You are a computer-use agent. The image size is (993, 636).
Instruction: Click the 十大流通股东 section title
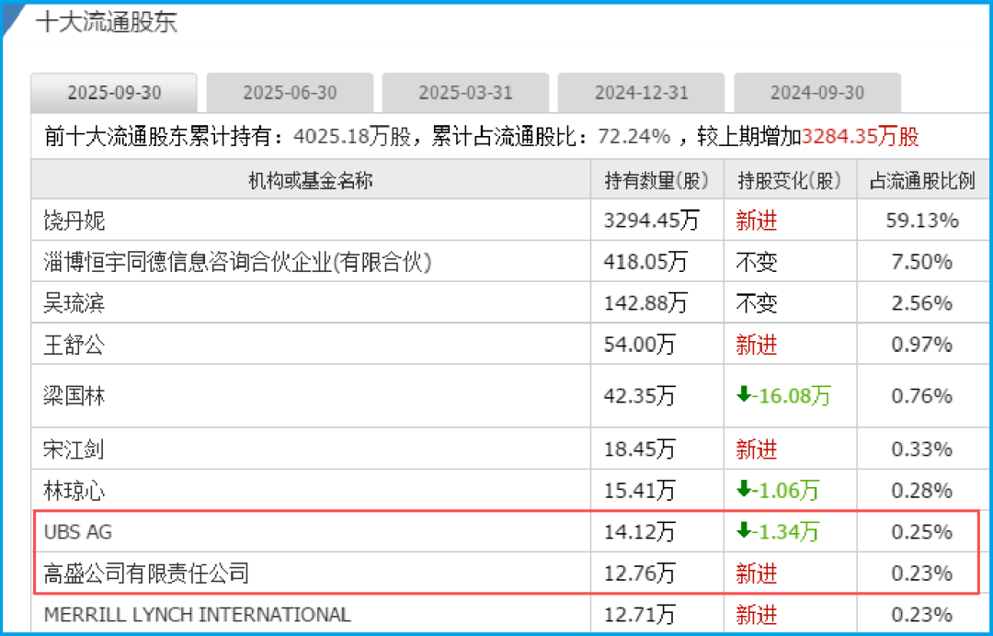(x=106, y=22)
